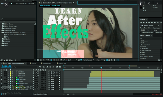Enable fast previews icon in viewer
163x97 pixels.
107,60
